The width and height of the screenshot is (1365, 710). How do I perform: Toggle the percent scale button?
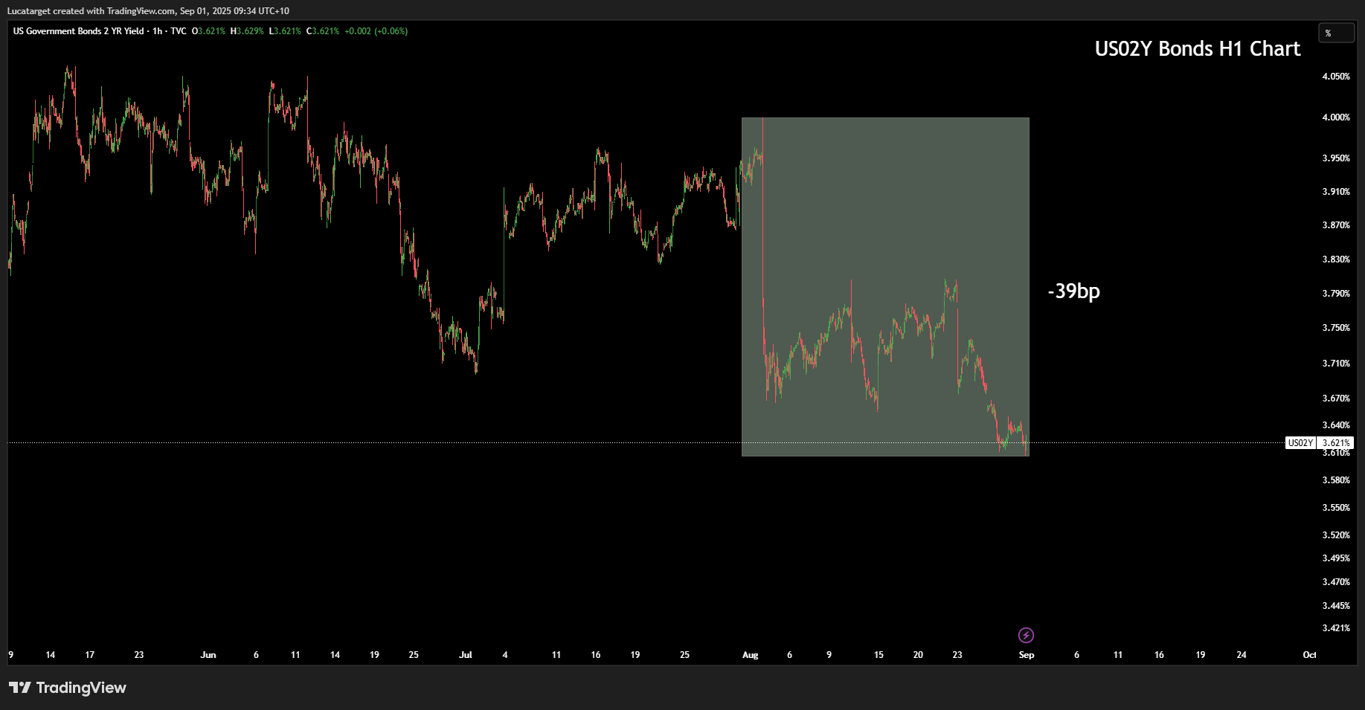(1335, 33)
